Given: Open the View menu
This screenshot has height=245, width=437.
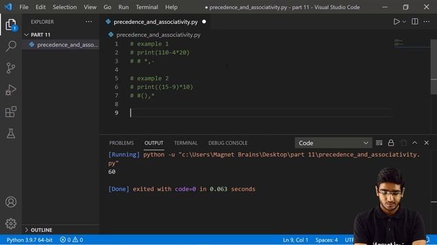Looking at the screenshot, I should point(90,7).
